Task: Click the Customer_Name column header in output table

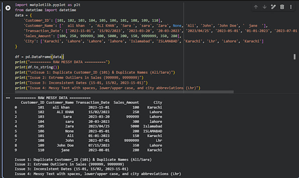Action: [60, 102]
